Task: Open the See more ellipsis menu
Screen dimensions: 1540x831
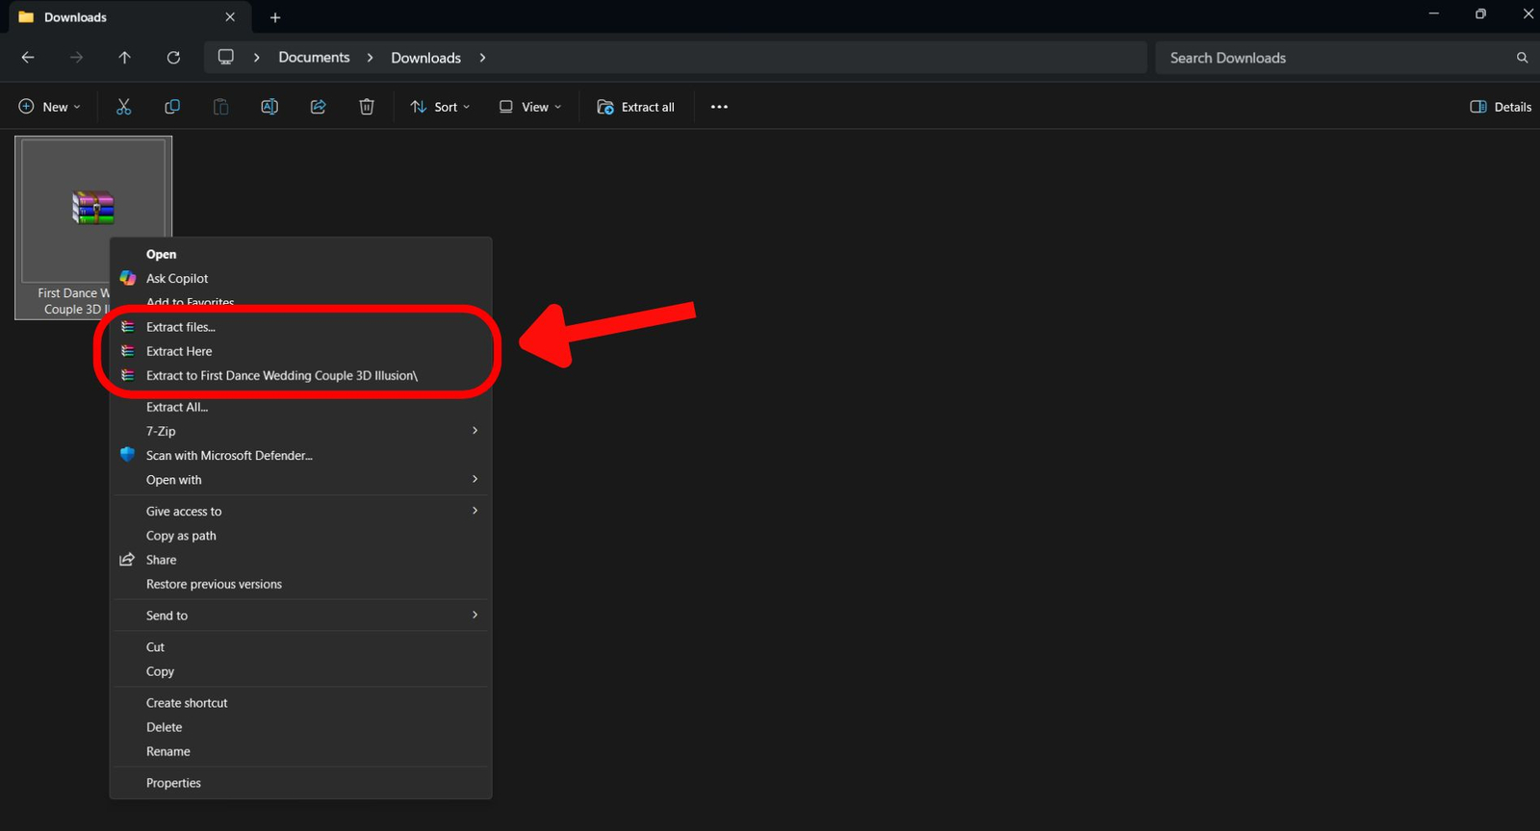Action: tap(719, 107)
